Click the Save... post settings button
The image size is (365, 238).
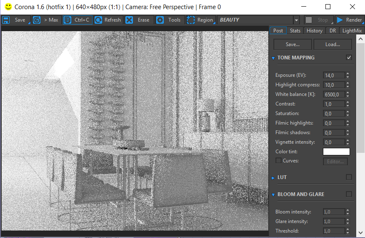point(292,44)
